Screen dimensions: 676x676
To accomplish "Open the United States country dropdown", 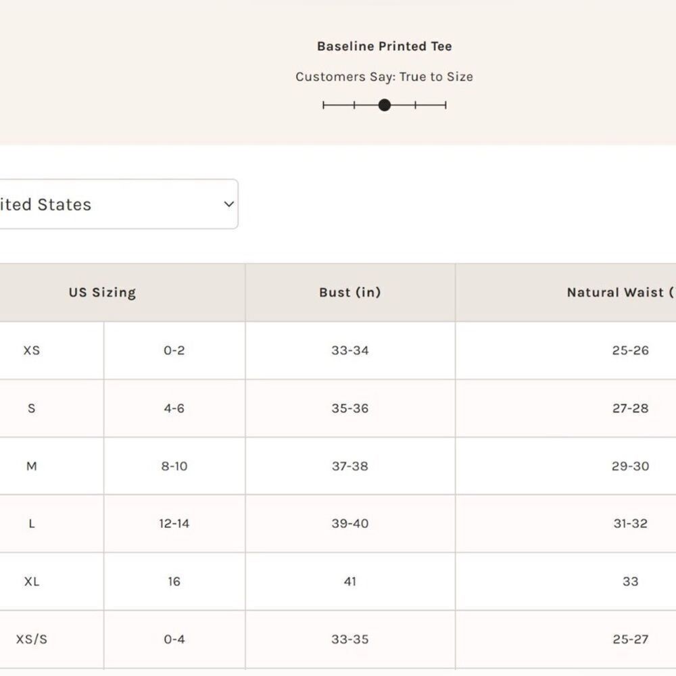I will pos(118,204).
